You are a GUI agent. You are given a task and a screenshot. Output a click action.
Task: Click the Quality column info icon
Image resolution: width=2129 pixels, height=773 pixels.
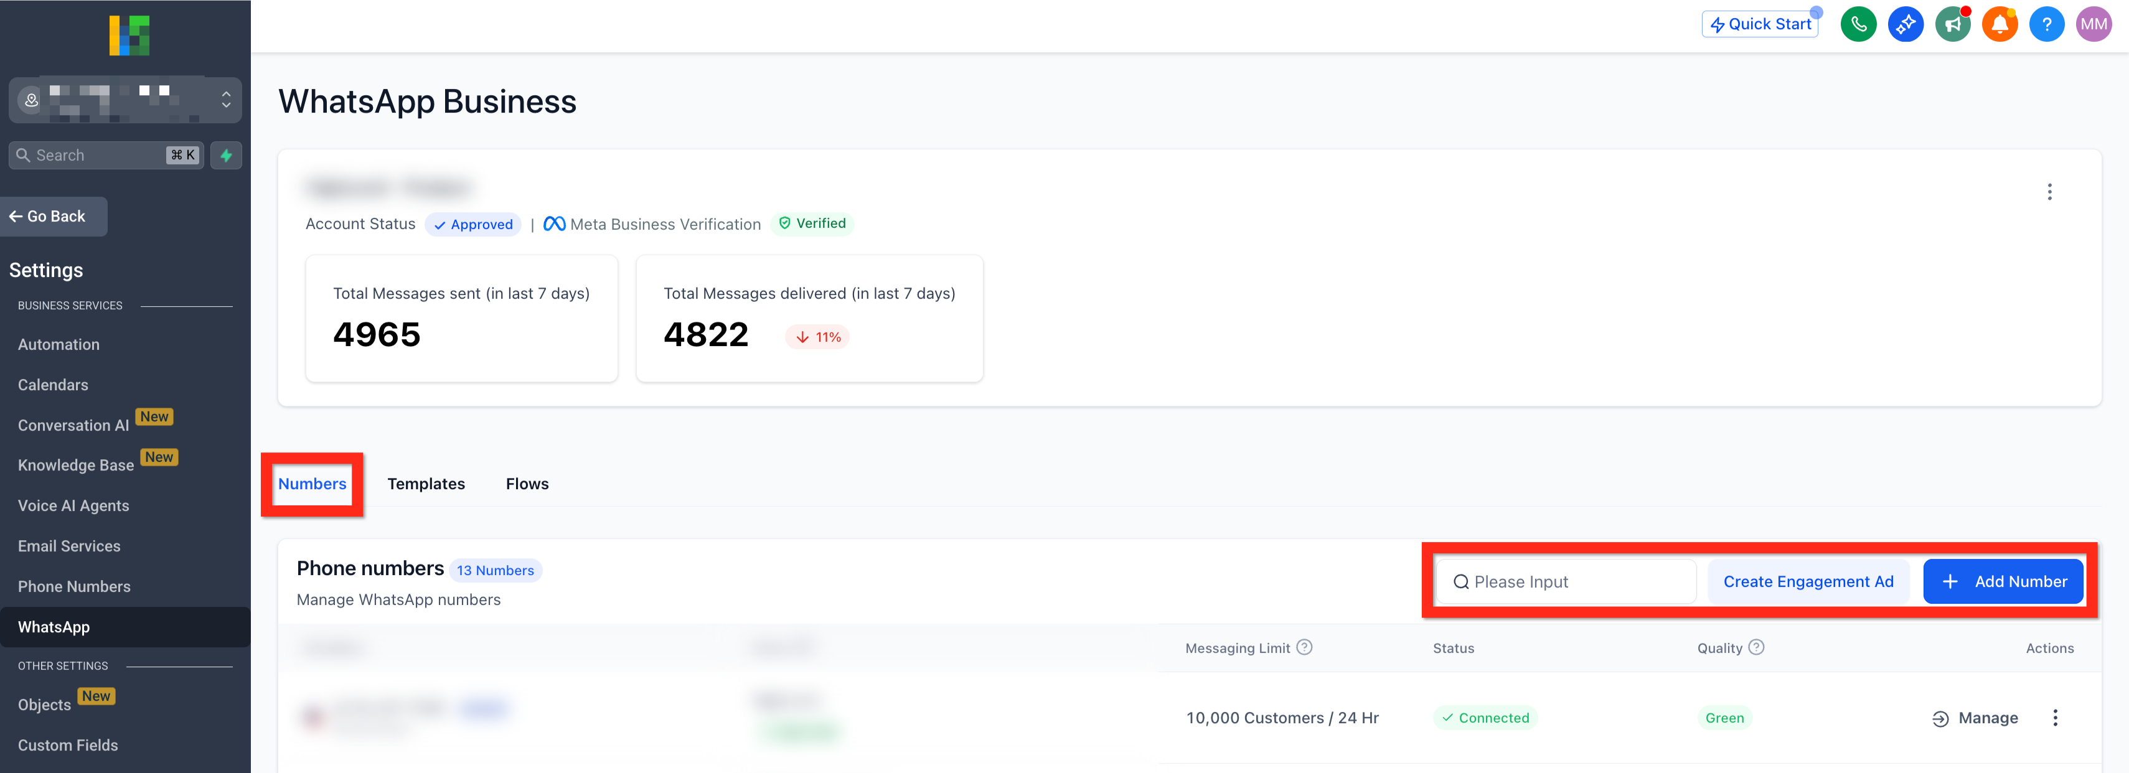[1756, 647]
